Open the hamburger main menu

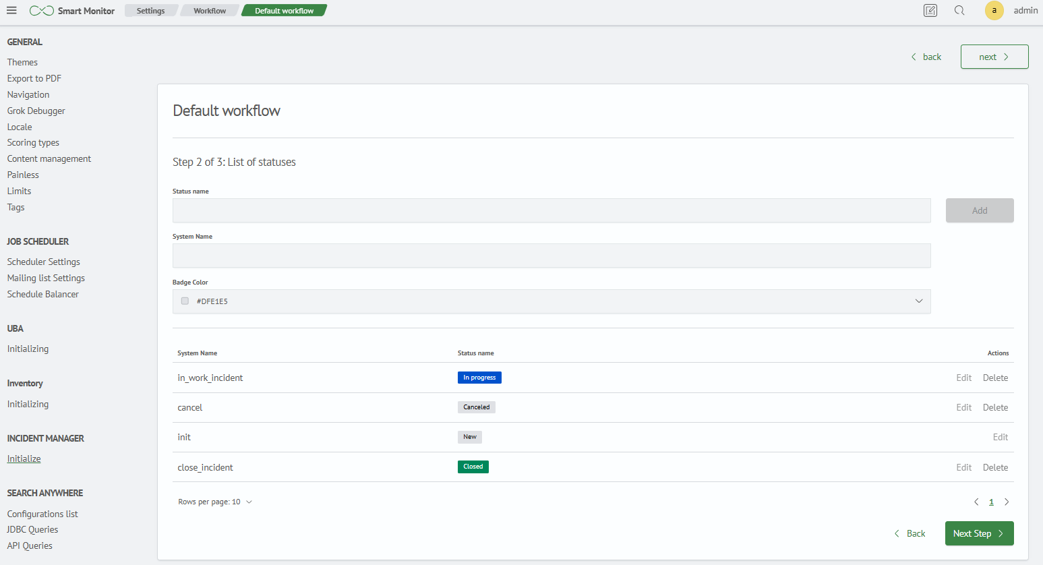point(11,11)
